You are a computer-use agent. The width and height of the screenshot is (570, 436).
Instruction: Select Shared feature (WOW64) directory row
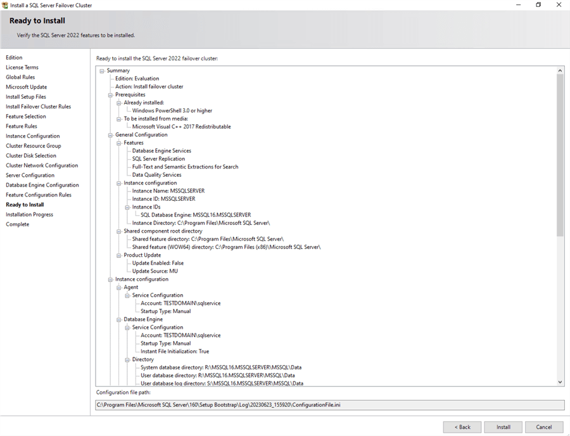tap(227, 247)
